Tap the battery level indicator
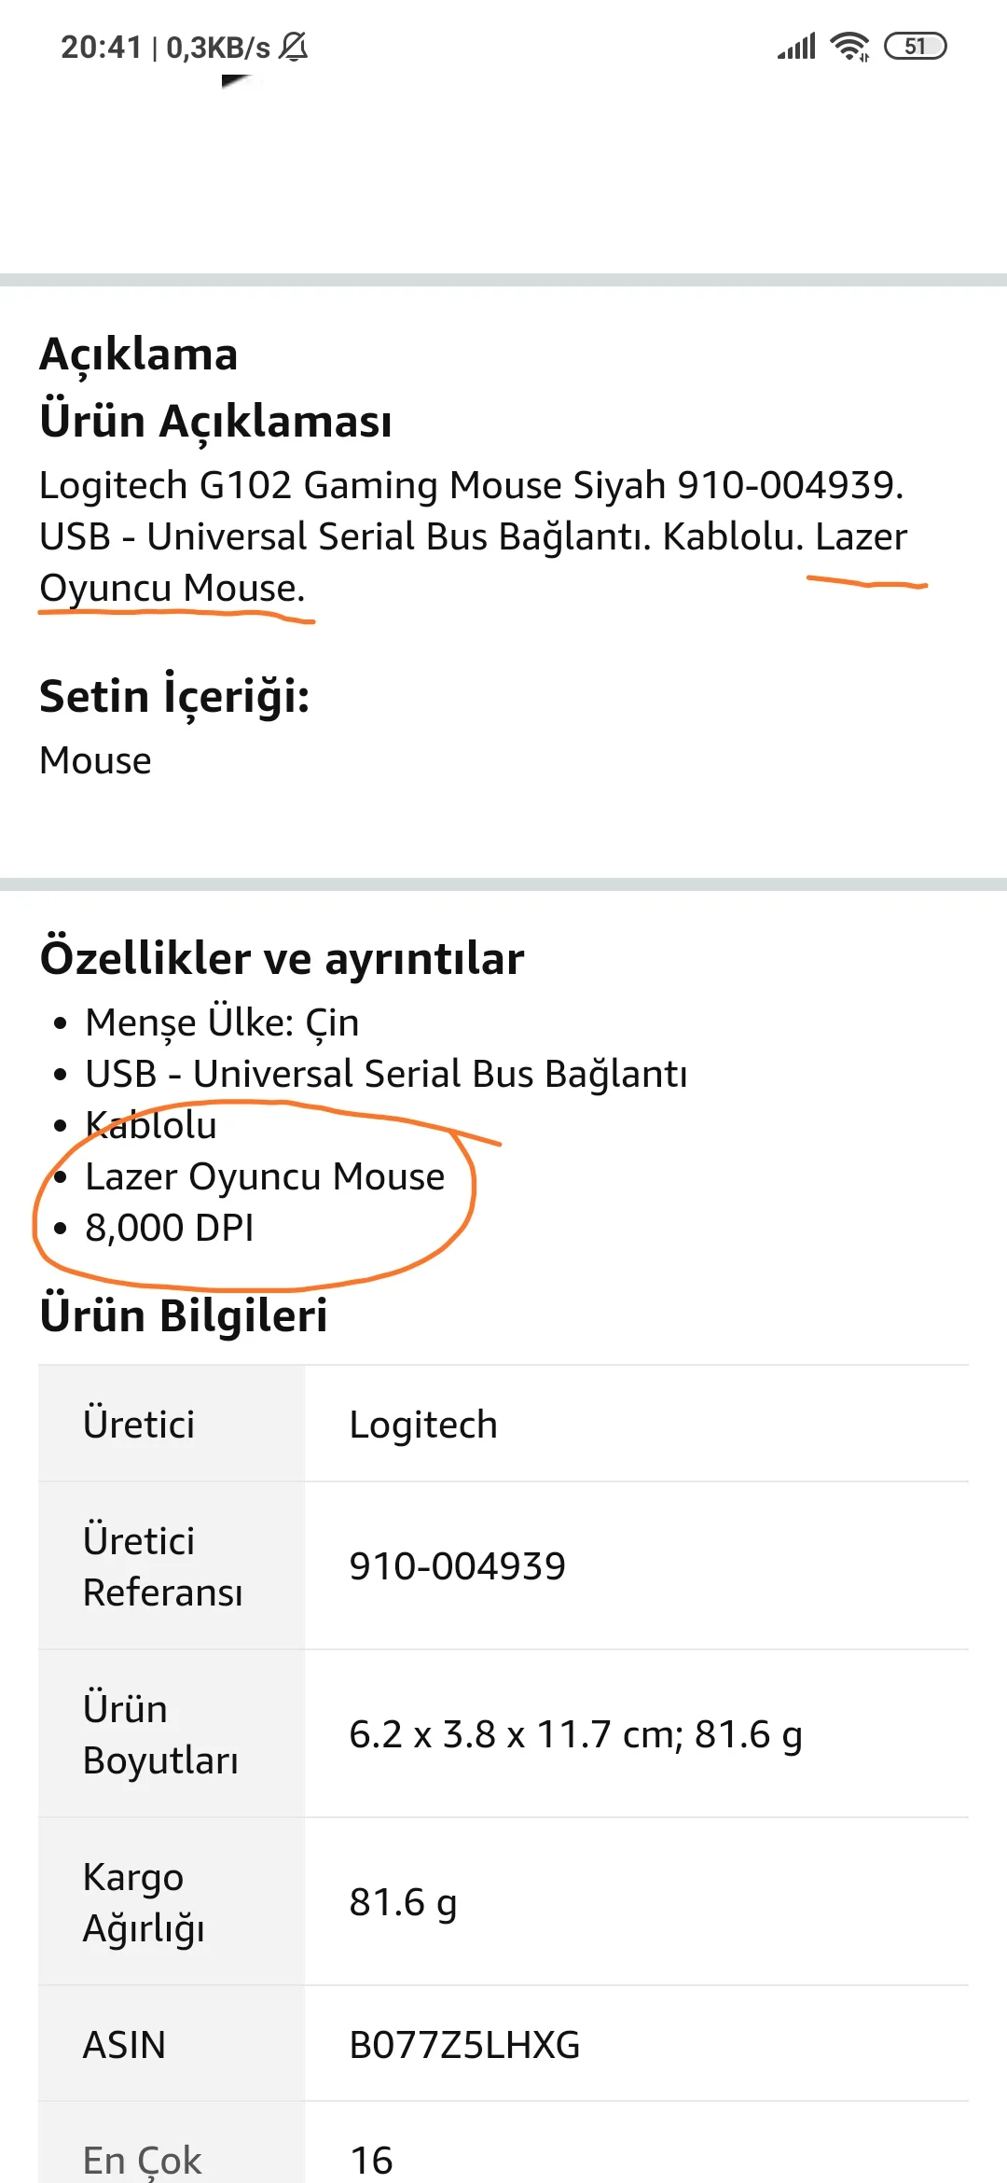The width and height of the screenshot is (1007, 2183). coord(915,47)
